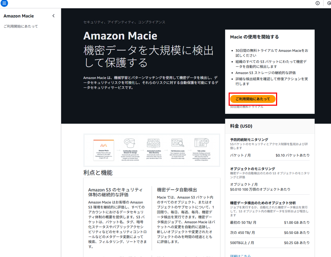
Task: Click the 予防的統制モニタリング pricing heading
Action: tap(249, 140)
